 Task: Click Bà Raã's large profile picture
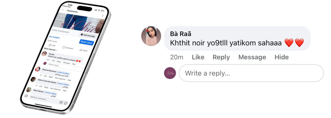pyautogui.click(x=151, y=36)
